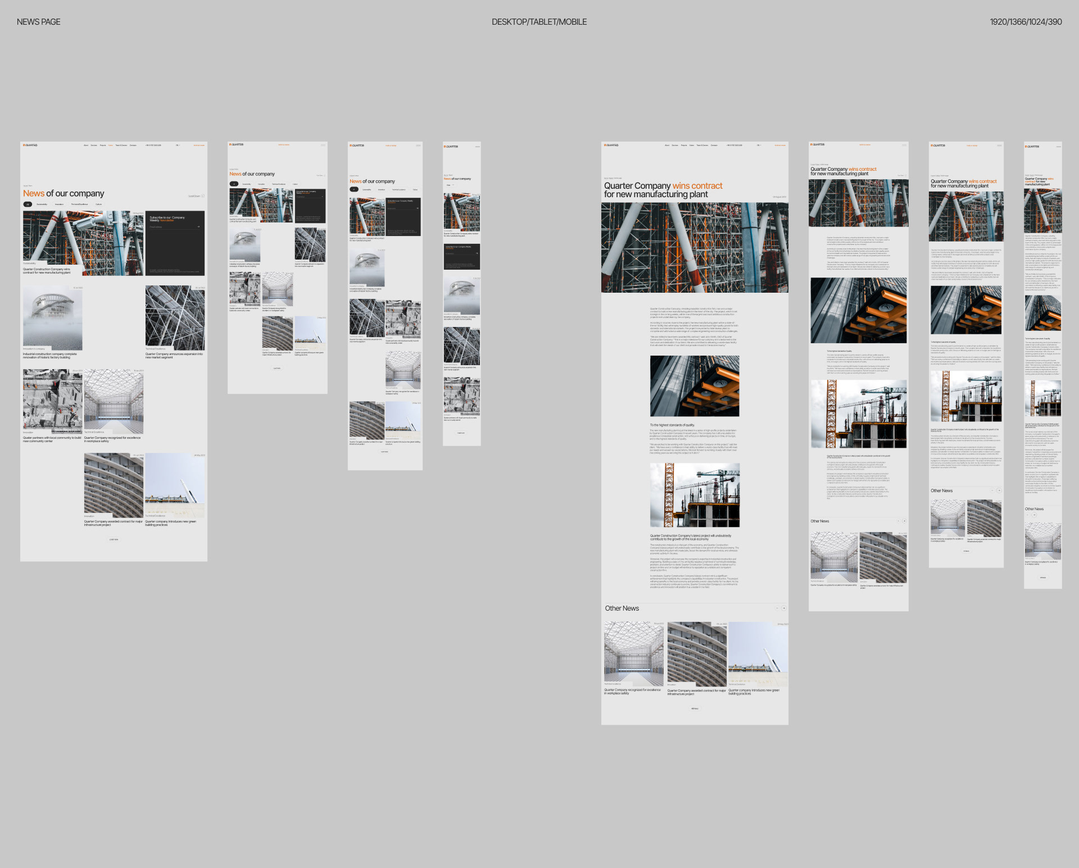Expand category filter dropdown on mobile news page
This screenshot has width=1079, height=868.
[x=450, y=185]
